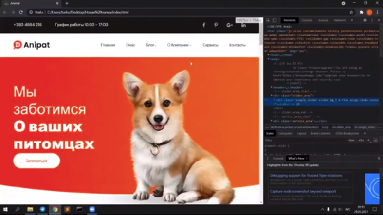Viewport: 383px width, 215px height.
Task: Go back in browser history
Action: point(5,12)
